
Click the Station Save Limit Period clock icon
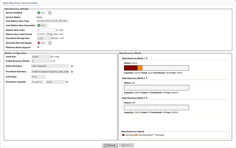(x=51, y=34)
